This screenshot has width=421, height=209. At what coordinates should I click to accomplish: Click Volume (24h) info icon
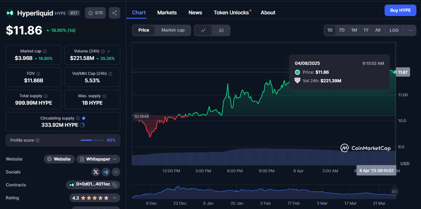[x=103, y=51]
